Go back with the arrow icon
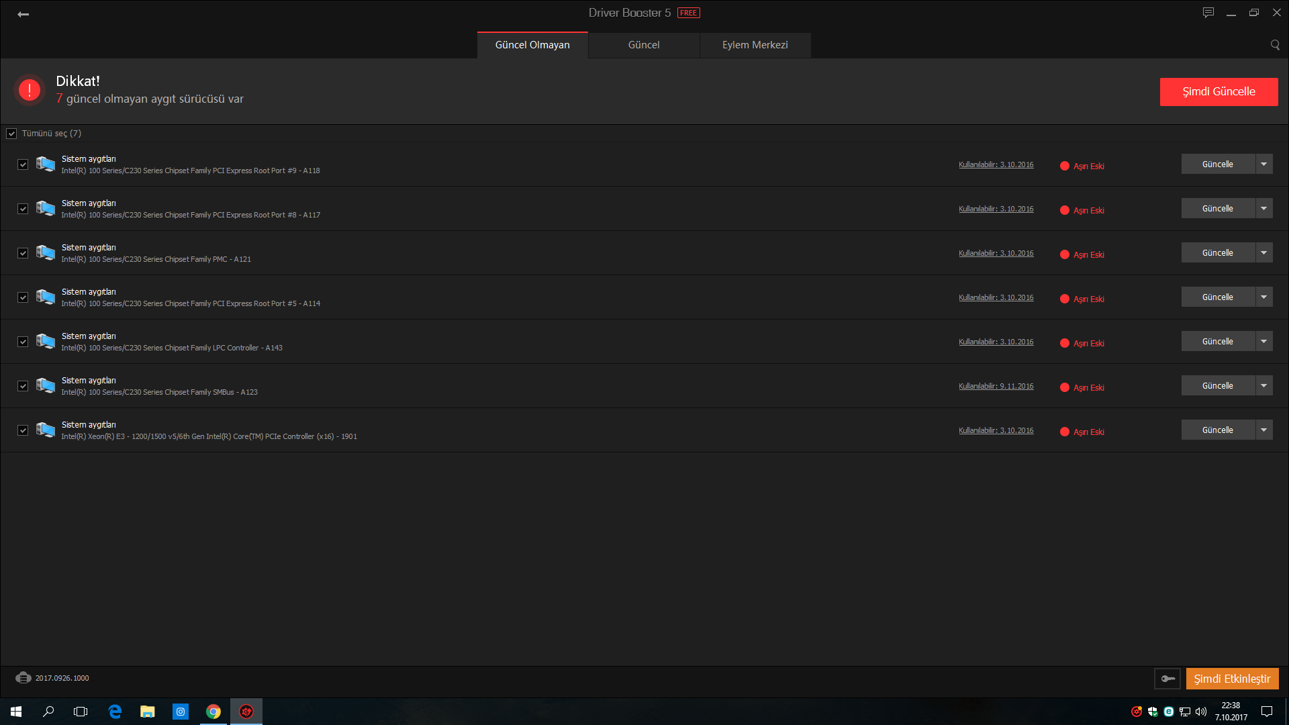 click(23, 14)
